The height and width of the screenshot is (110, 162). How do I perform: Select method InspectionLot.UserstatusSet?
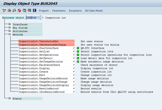pyautogui.click(x=47, y=41)
